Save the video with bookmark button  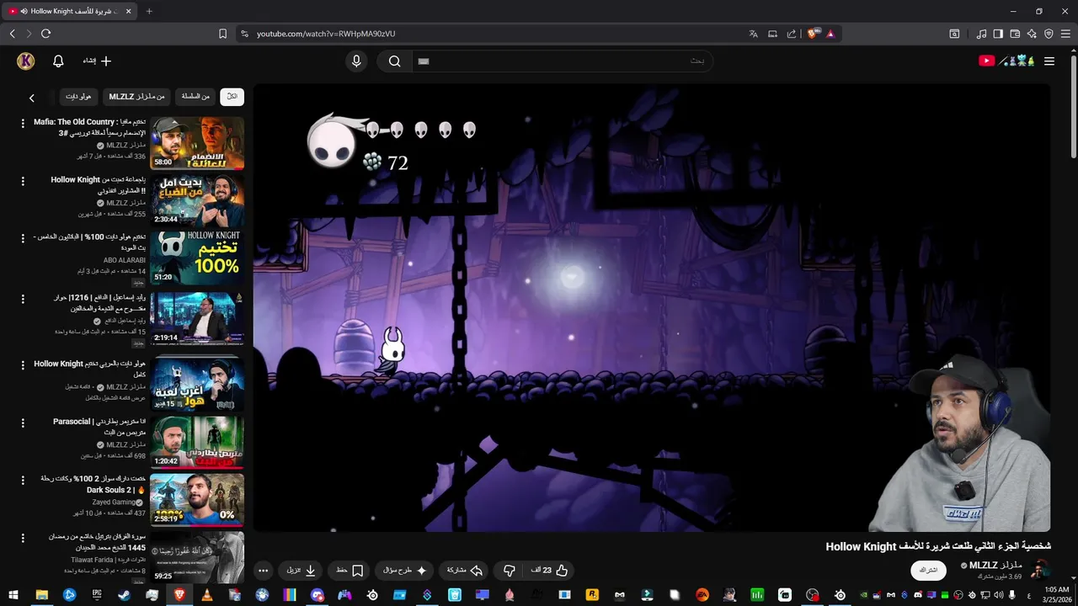349,571
